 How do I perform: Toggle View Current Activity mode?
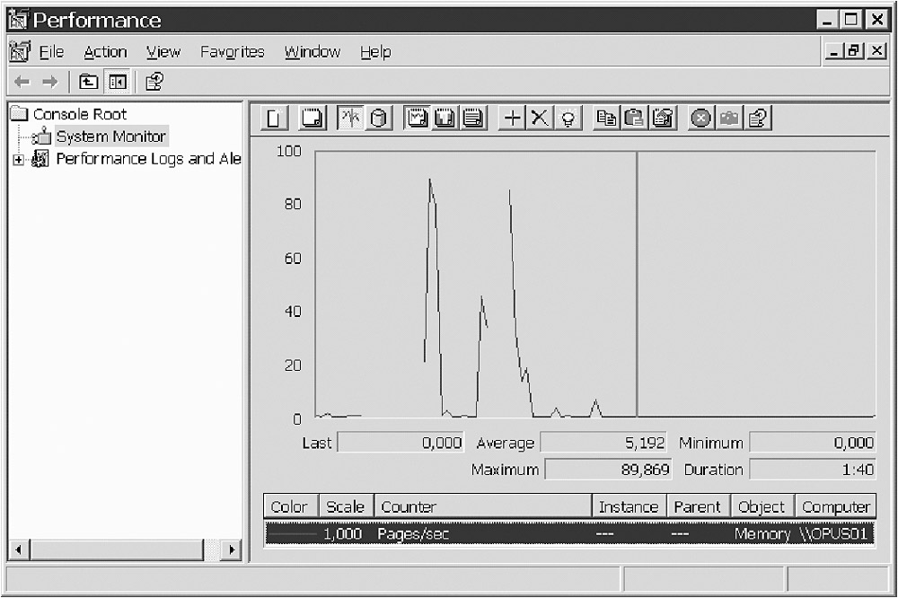click(350, 118)
